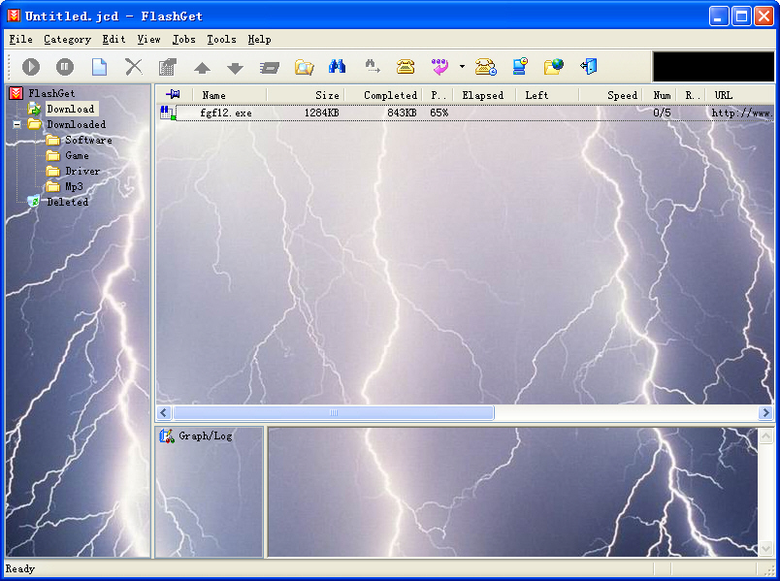This screenshot has width=780, height=581.
Task: Sort by the URL column header
Action: [x=740, y=95]
